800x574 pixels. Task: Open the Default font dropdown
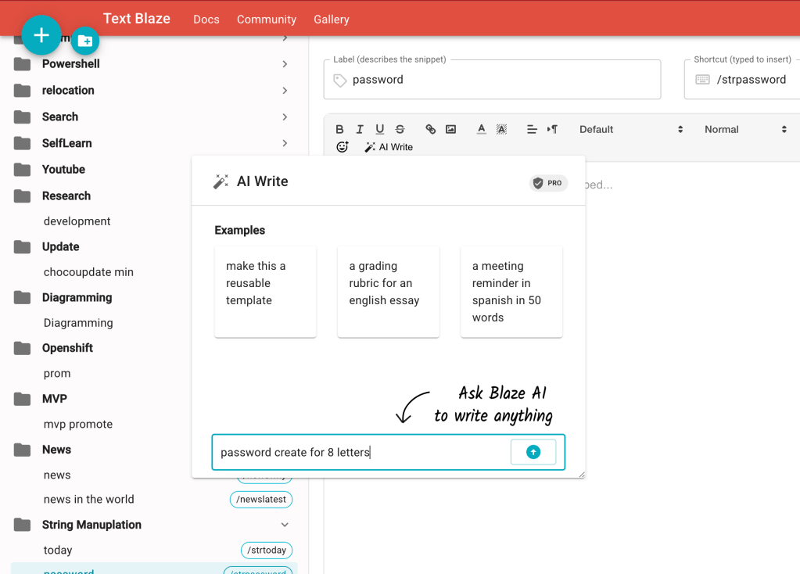(x=630, y=129)
